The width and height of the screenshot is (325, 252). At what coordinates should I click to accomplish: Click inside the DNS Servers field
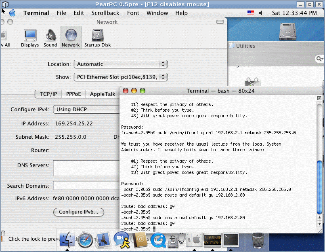pos(85,168)
